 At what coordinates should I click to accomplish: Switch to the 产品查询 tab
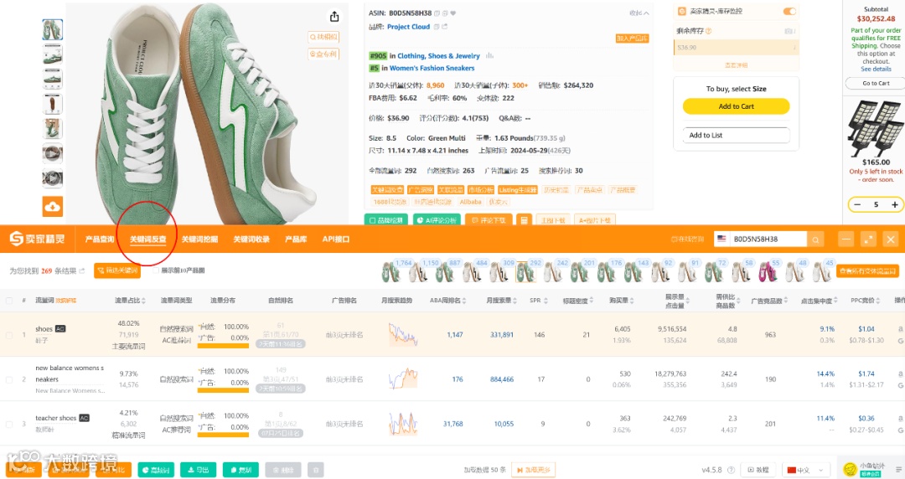click(100, 239)
